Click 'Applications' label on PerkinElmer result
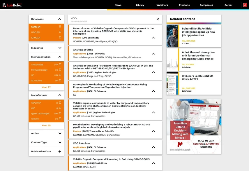249x171 pixels. [80, 163]
